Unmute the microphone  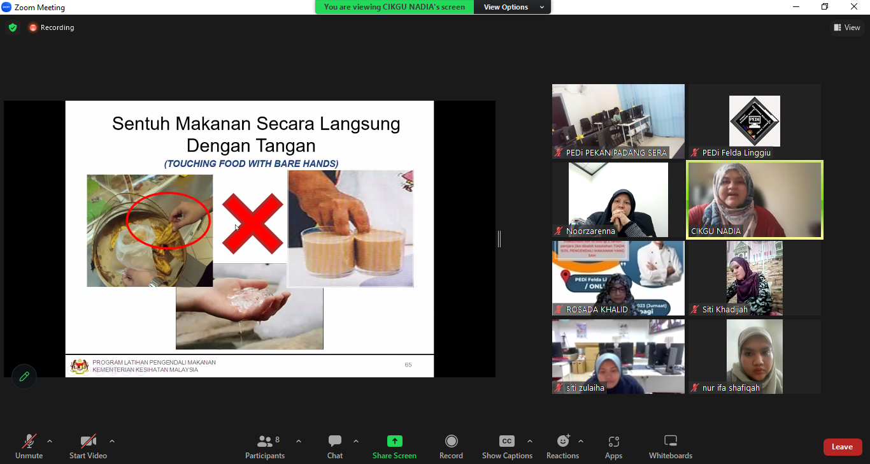pyautogui.click(x=29, y=446)
